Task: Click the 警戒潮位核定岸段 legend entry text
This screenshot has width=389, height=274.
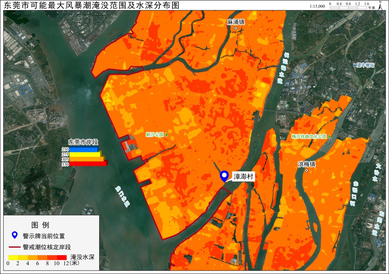Action: tap(47, 247)
